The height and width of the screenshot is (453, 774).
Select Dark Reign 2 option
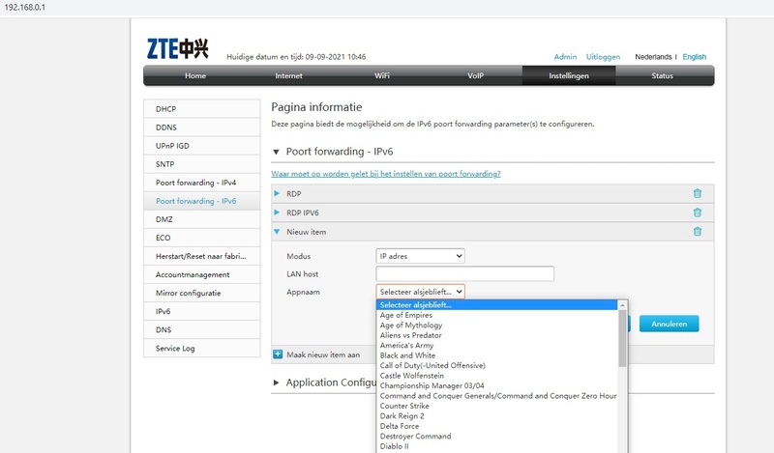click(497, 416)
